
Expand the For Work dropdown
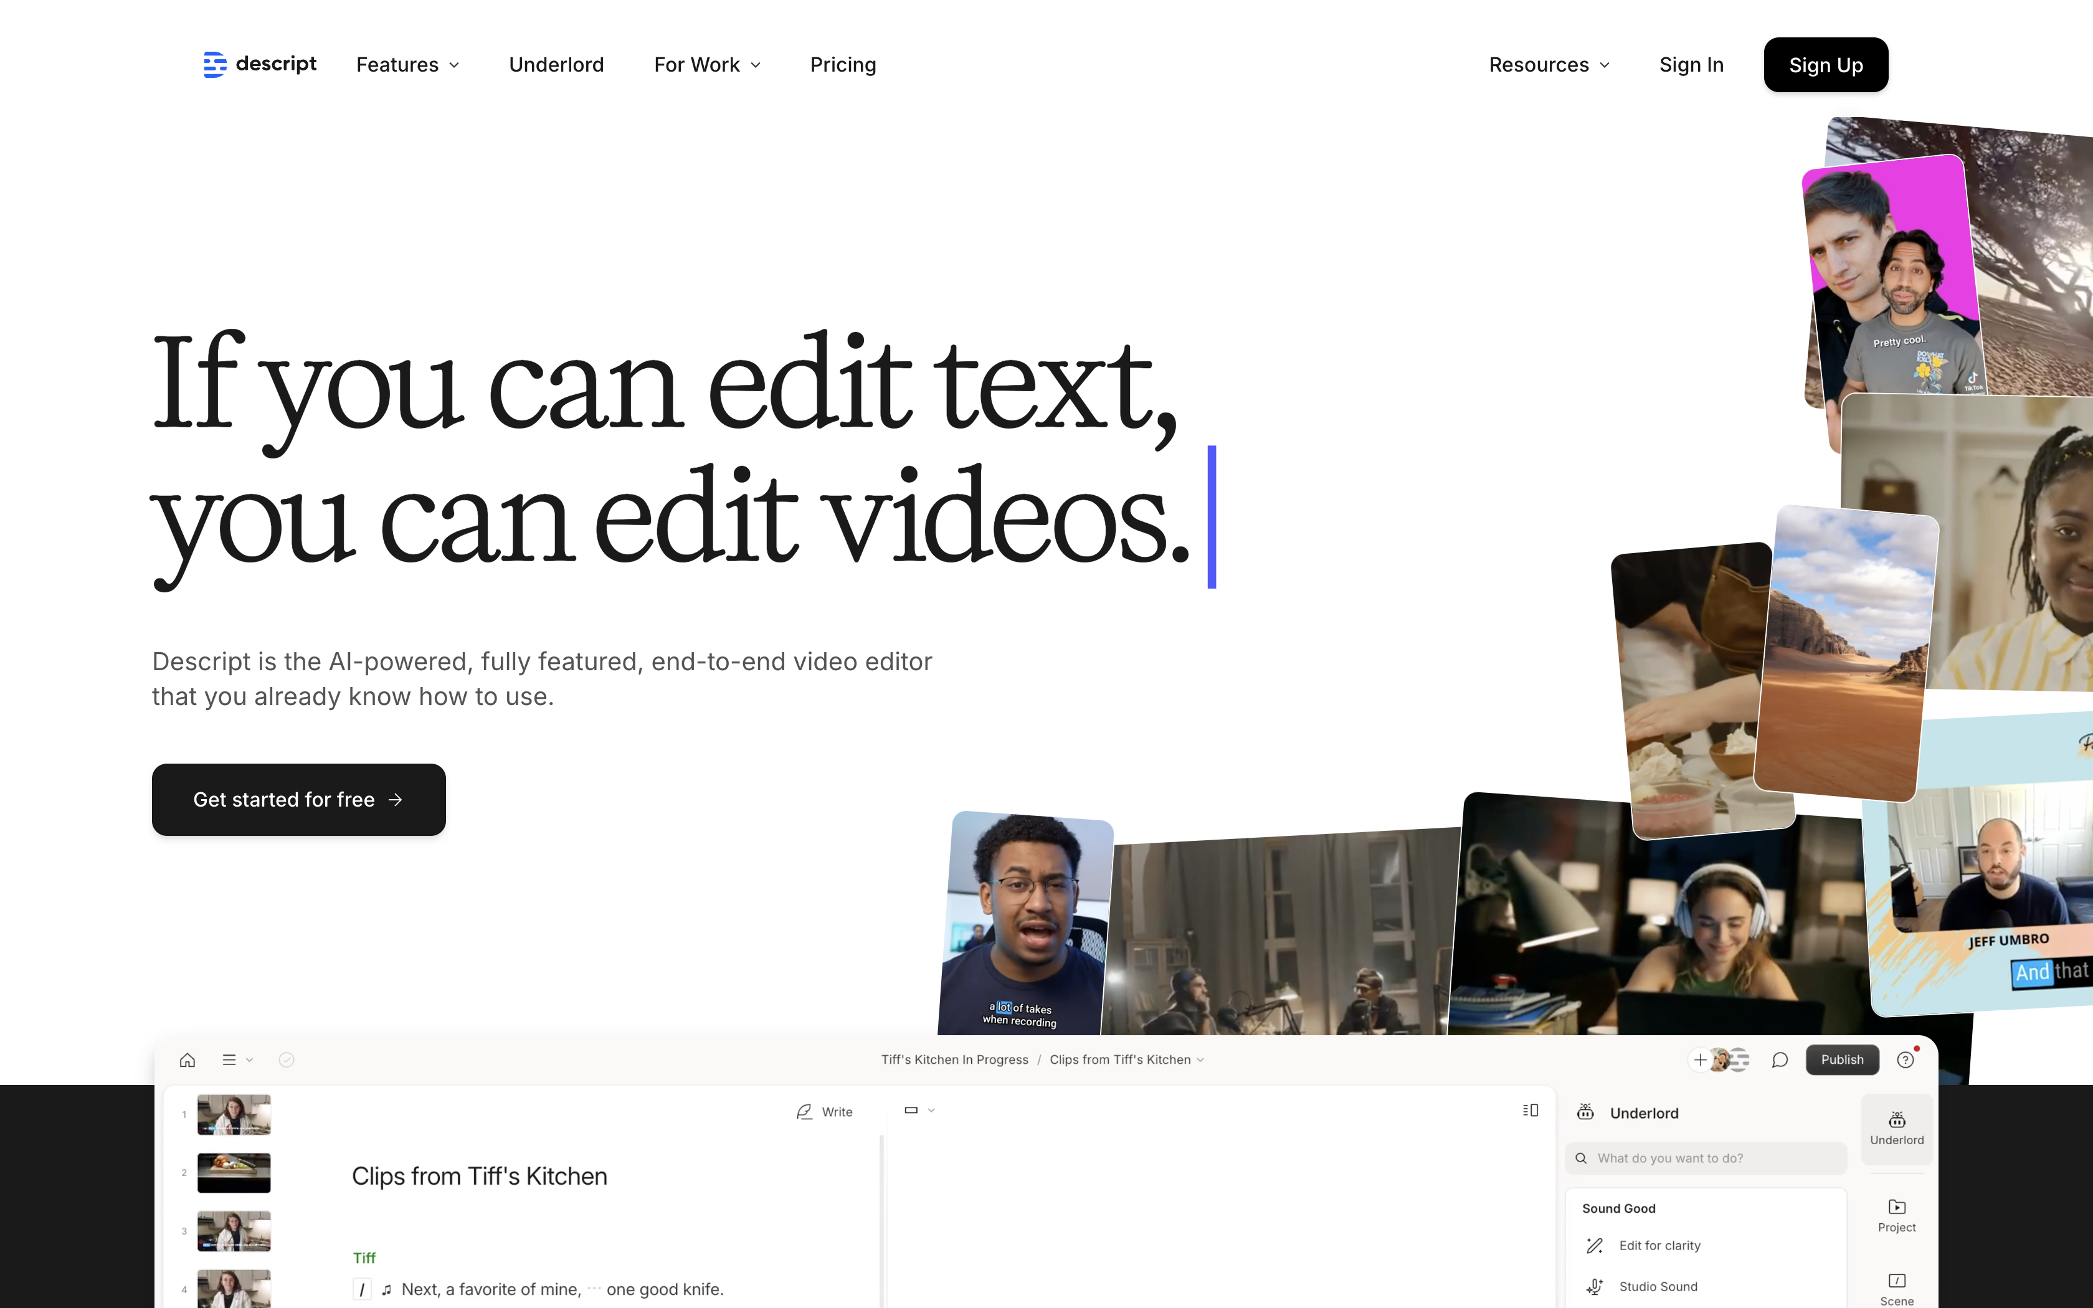coord(706,65)
